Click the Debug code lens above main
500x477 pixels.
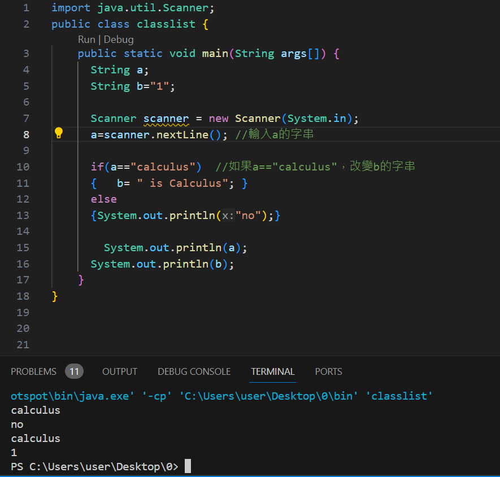119,40
